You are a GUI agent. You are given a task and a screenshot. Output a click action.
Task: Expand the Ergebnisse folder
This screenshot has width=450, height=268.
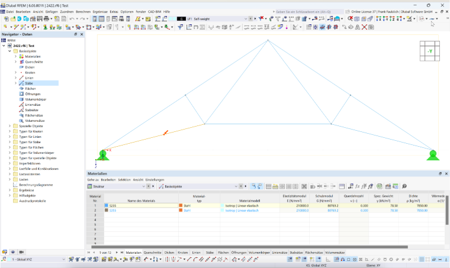click(9, 190)
